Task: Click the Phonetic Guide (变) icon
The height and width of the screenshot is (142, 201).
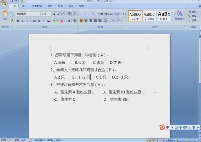Action: (x=69, y=14)
